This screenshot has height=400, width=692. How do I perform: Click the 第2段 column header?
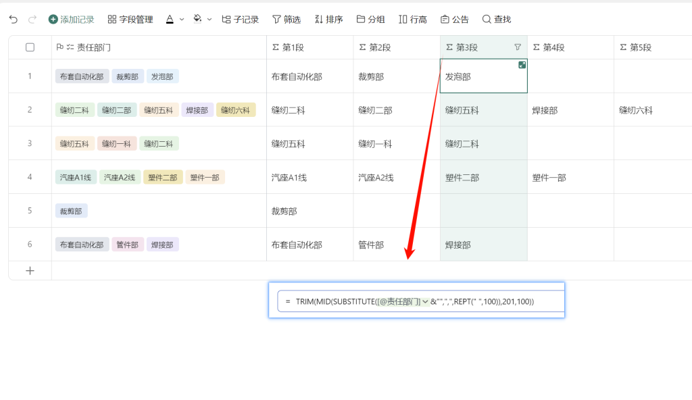[x=397, y=47]
